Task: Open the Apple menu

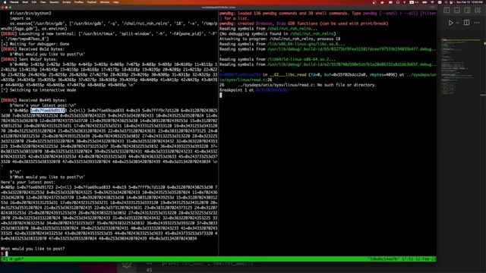Action: 5,2
